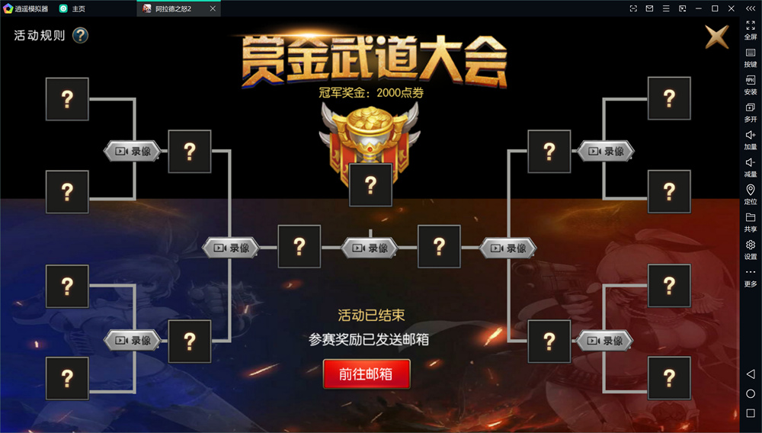Open the 共享 shared folder icon
This screenshot has height=433, width=762.
click(751, 222)
